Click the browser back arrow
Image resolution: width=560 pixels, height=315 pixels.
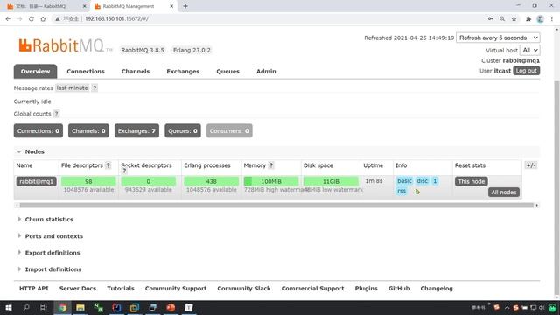point(8,19)
